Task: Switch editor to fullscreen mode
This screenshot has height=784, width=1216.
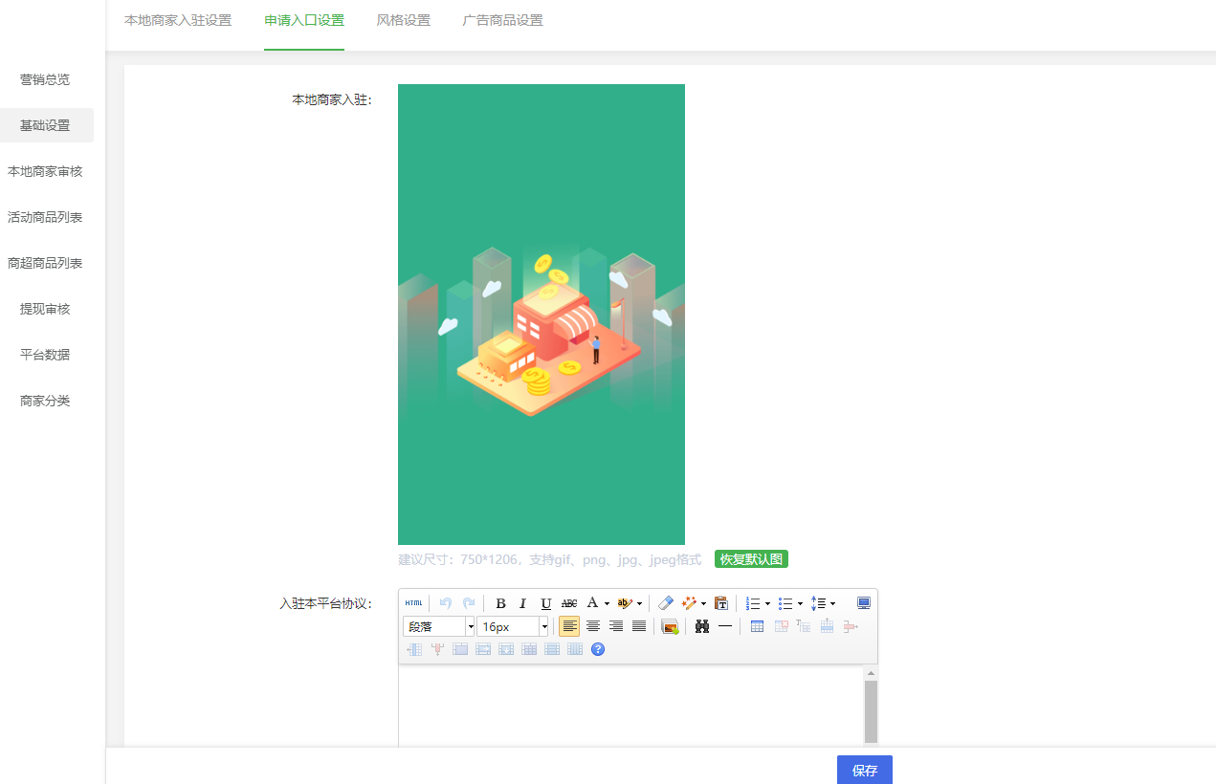Action: [x=864, y=603]
